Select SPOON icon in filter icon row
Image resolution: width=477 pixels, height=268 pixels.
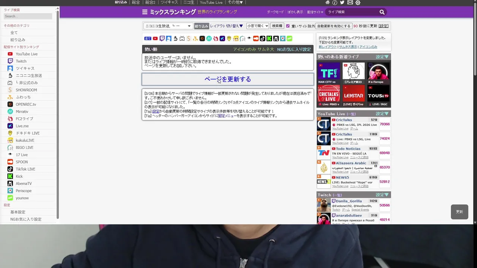pos(256,38)
